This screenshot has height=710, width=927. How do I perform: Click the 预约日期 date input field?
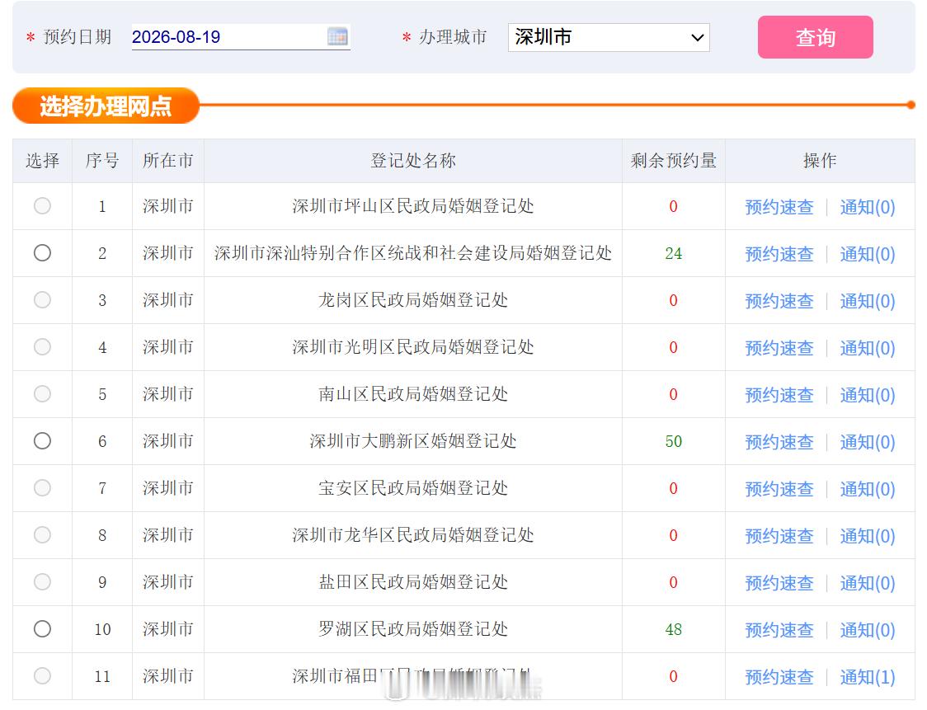(241, 36)
